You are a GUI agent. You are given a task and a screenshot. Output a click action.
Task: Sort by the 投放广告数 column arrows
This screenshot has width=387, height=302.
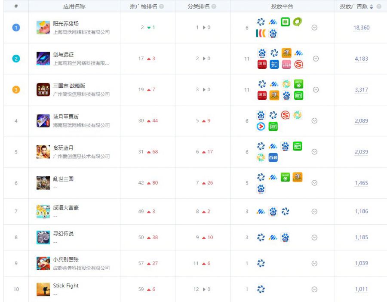click(372, 6)
